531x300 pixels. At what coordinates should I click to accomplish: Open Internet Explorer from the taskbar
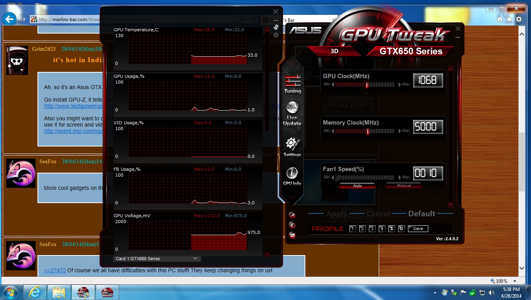click(x=35, y=292)
